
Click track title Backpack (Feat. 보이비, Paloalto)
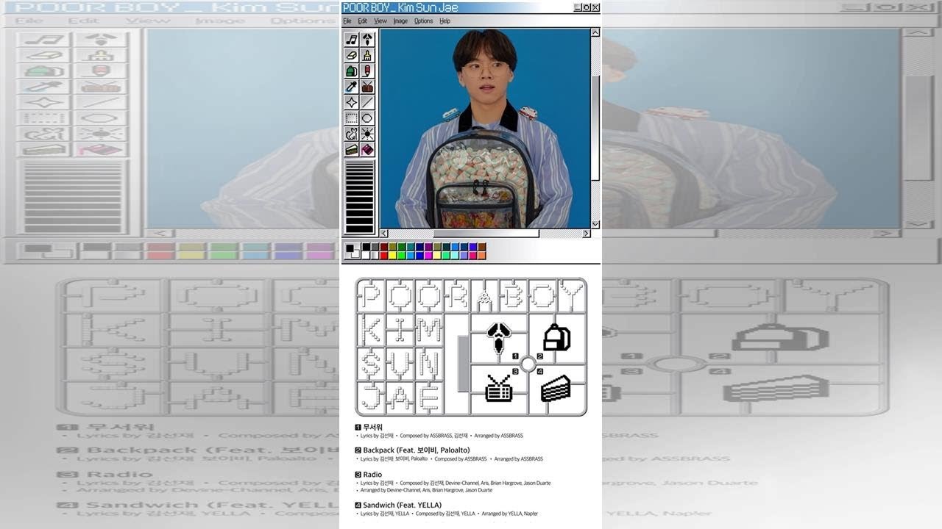click(x=416, y=450)
